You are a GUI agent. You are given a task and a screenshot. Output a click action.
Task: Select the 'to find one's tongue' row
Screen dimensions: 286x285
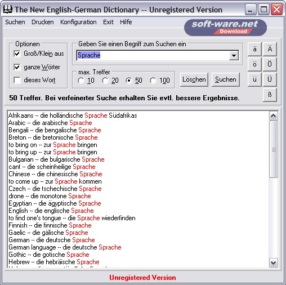pos(72,218)
